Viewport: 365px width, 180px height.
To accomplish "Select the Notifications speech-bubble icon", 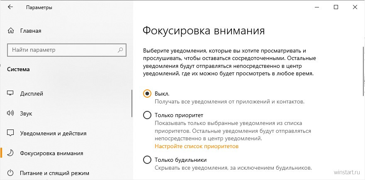I will (10, 133).
